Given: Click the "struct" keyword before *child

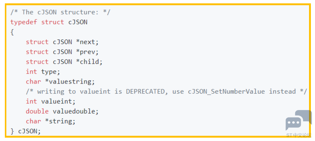Looking at the screenshot, I should coord(37,62).
